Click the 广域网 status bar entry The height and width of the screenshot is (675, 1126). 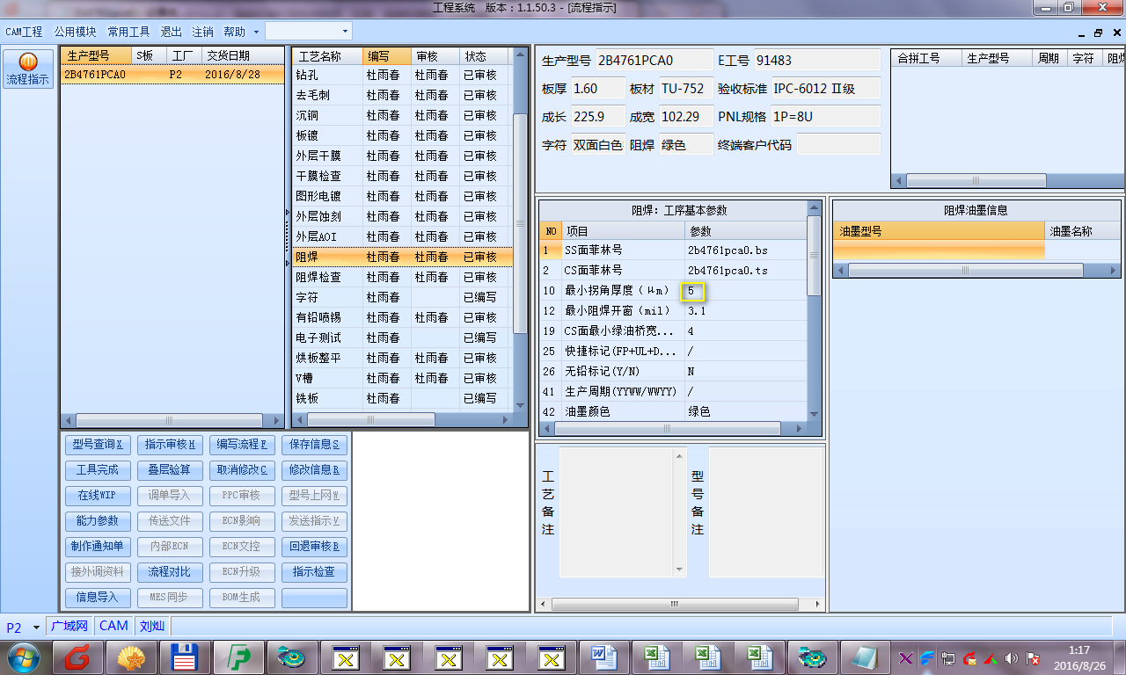pyautogui.click(x=69, y=627)
